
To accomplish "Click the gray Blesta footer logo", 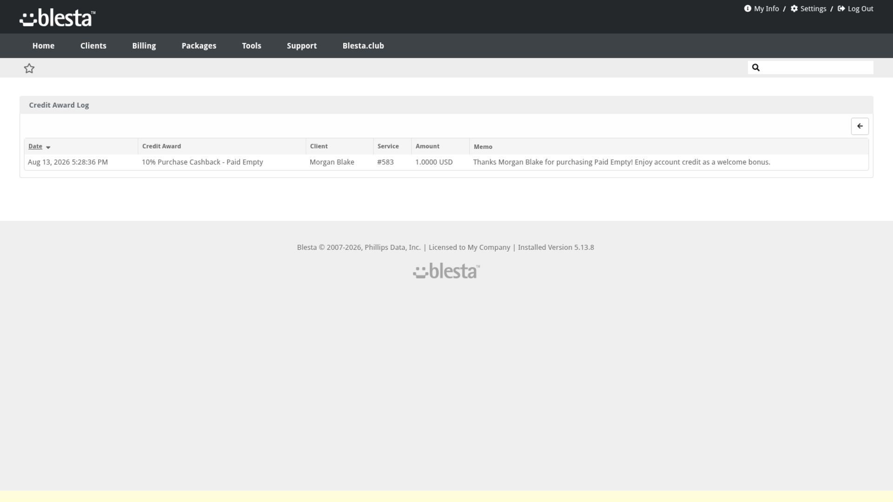I will (446, 271).
